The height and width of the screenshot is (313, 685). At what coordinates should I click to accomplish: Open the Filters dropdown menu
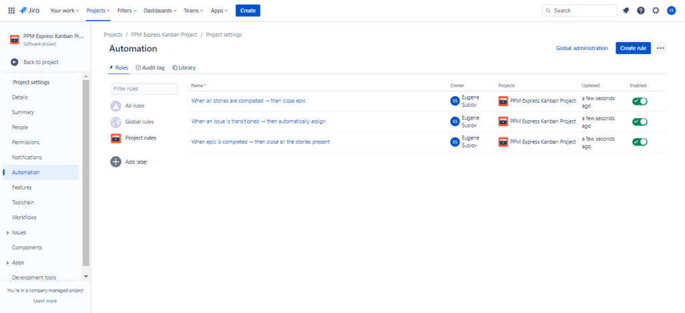coord(126,11)
